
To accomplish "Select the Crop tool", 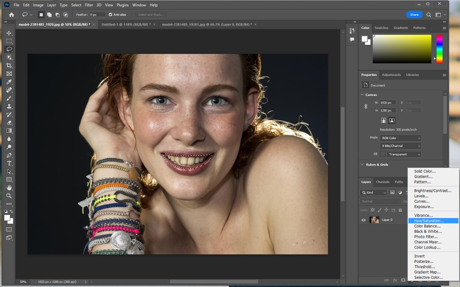I will [9, 66].
